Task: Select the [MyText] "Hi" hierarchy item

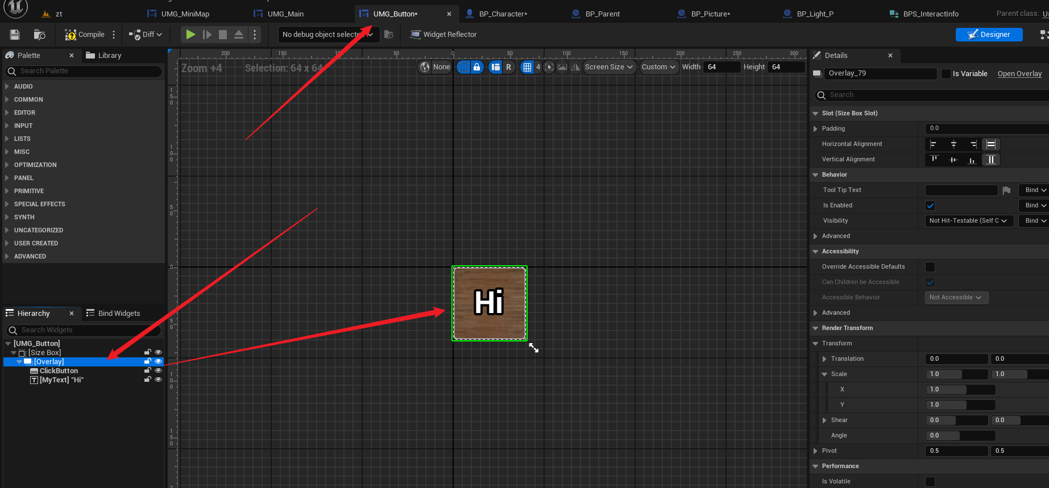Action: 61,380
